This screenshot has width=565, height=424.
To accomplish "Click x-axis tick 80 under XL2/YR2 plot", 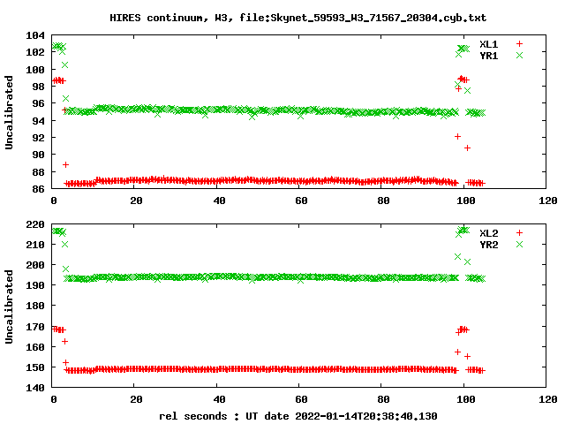I will [x=383, y=399].
